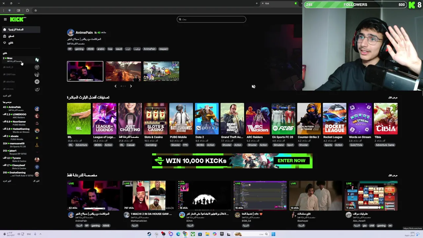Open HadeelGaming recommended channel

click(20, 130)
